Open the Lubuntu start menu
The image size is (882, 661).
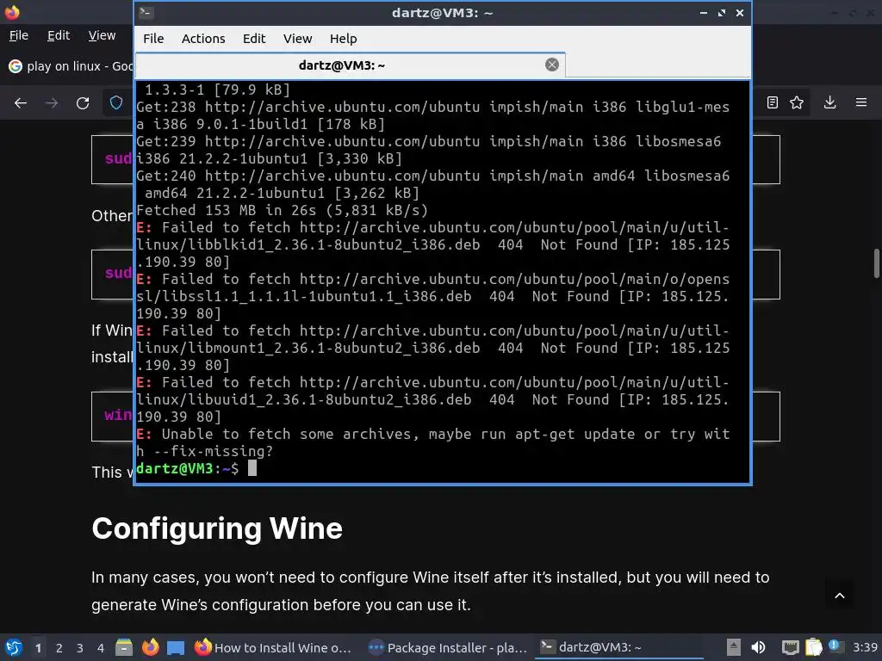(x=14, y=647)
